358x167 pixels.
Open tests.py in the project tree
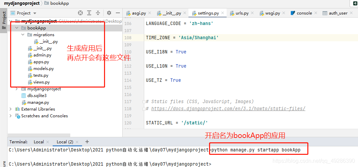[x=41, y=75]
